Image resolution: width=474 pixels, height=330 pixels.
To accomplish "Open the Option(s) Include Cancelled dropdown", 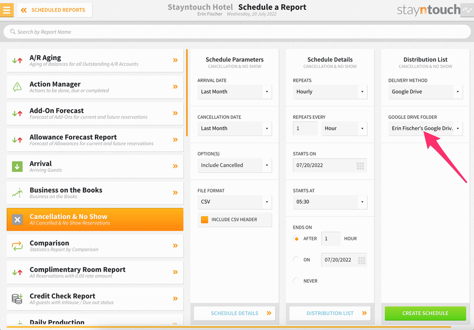I will coord(234,165).
